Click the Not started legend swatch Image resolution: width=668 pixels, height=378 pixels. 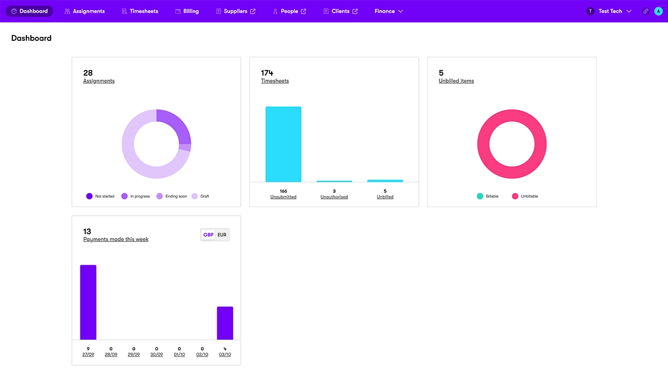point(89,196)
